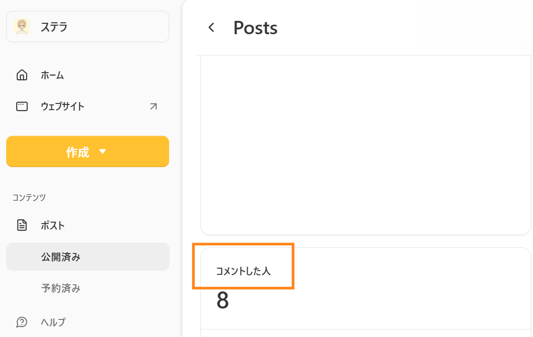
Task: Open the ヘルプ label in sidebar
Action: coord(53,322)
